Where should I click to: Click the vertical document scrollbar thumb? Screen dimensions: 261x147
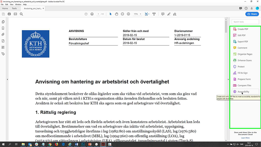point(226,27)
